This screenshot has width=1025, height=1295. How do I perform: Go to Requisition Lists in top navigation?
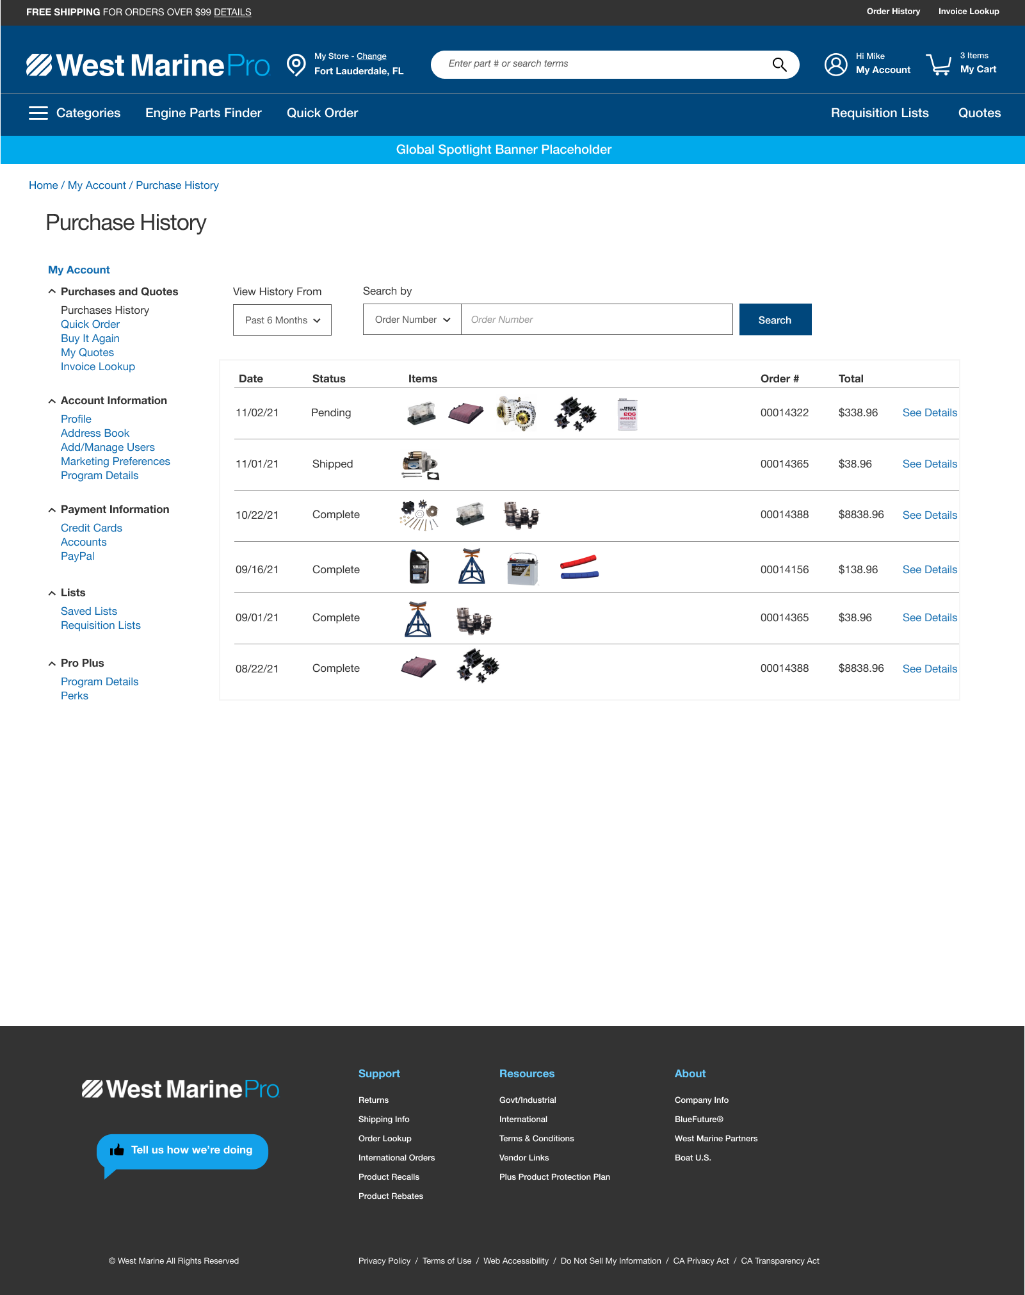tap(879, 113)
